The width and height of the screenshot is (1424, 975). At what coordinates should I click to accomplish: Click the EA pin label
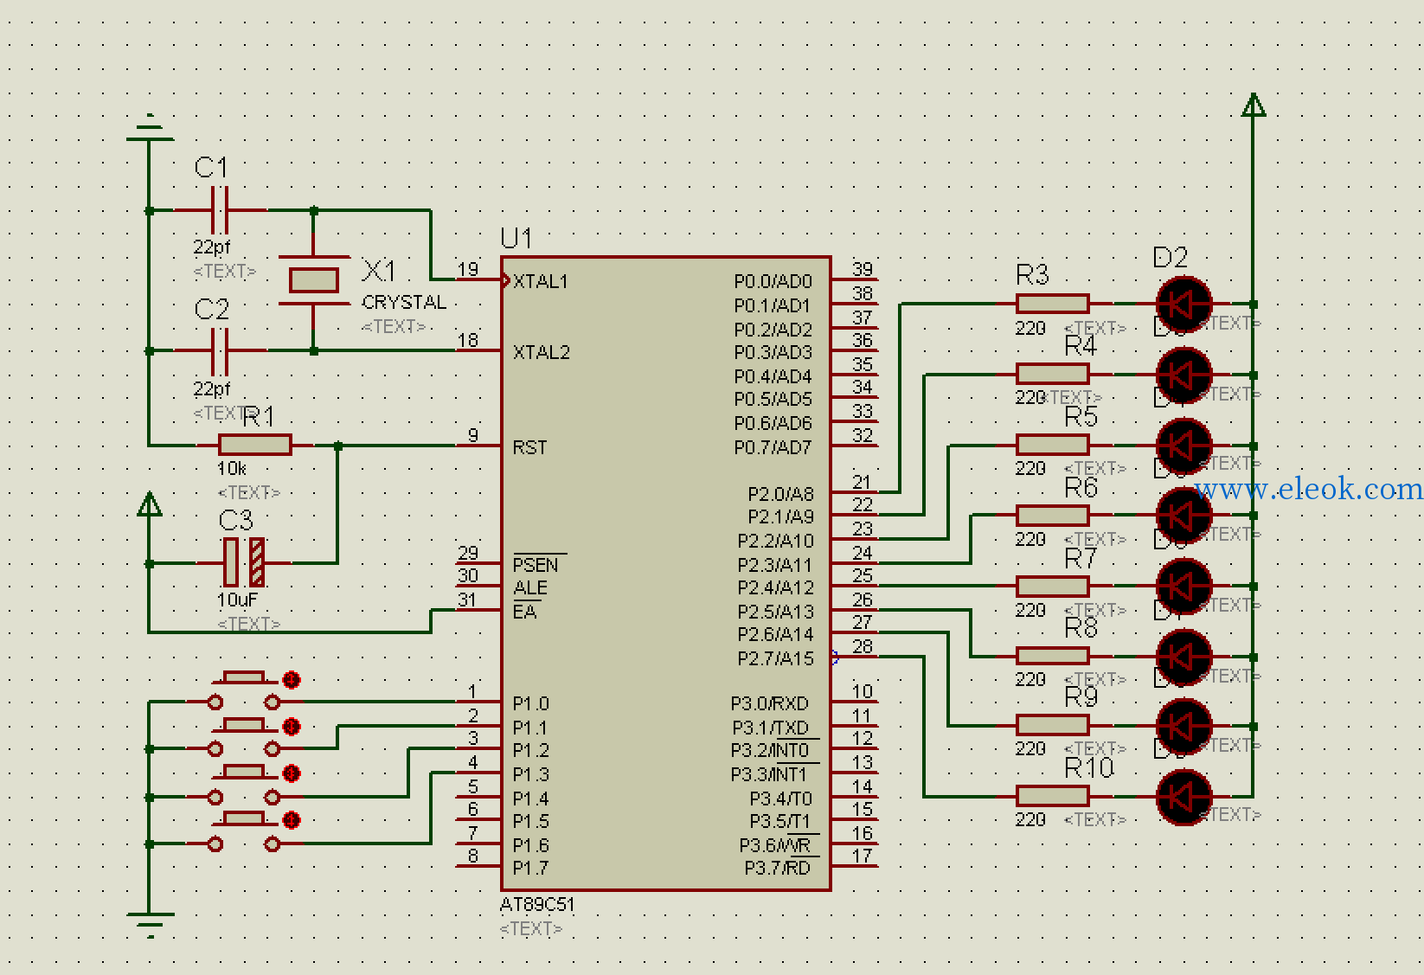coord(524,612)
